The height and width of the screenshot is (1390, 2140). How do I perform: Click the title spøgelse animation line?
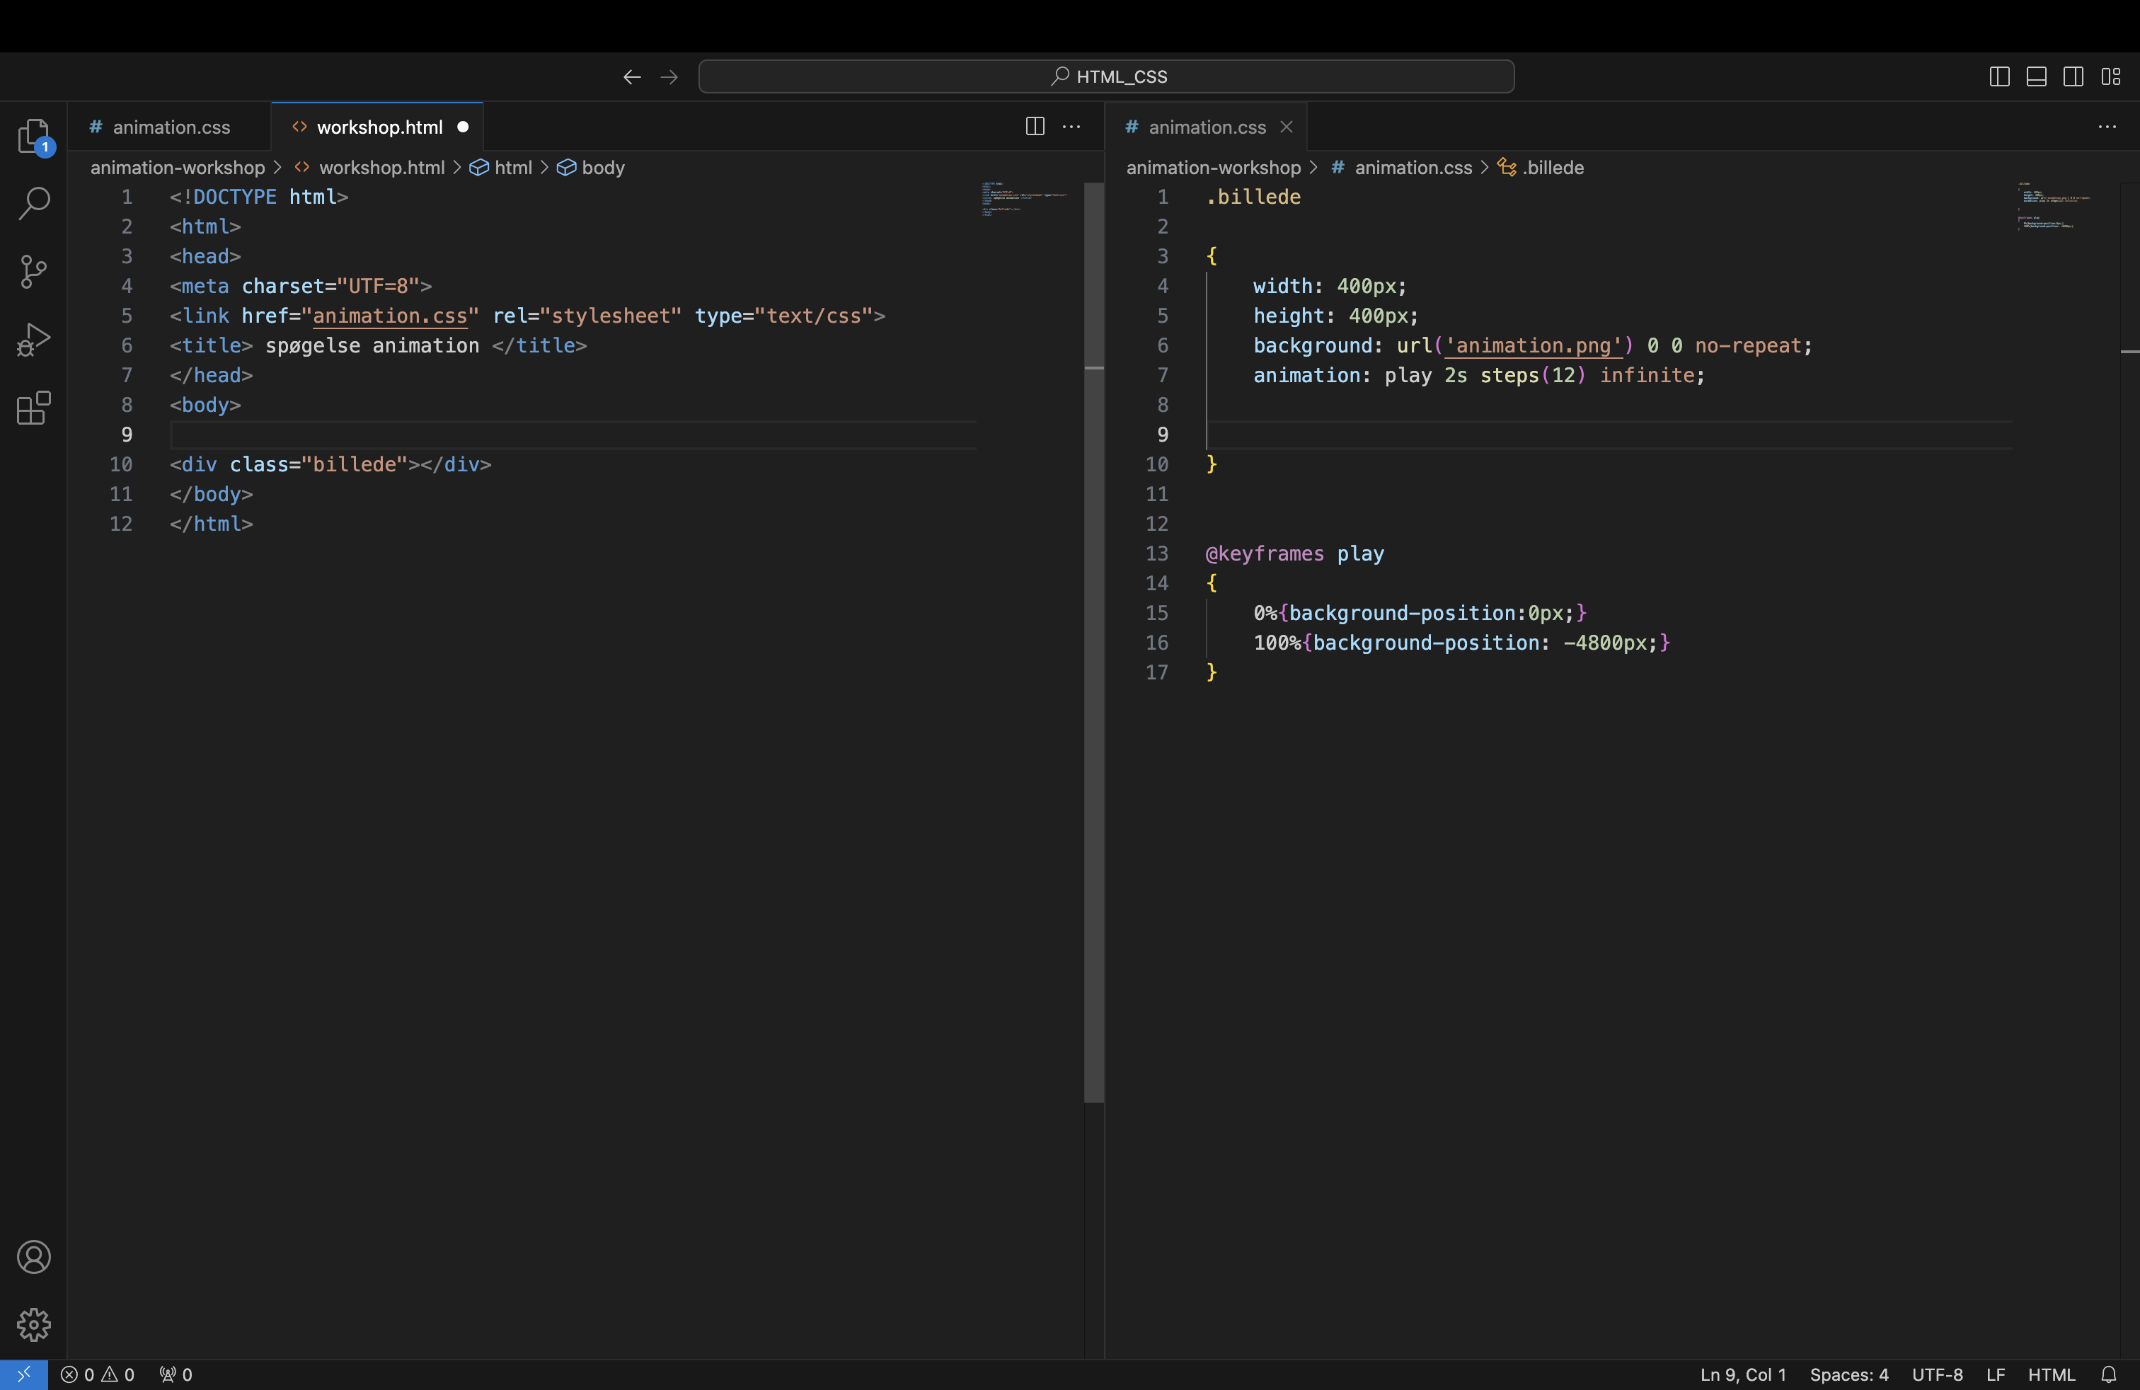tap(379, 345)
